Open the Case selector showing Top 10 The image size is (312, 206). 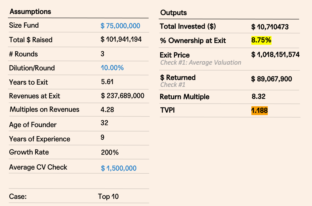point(108,196)
